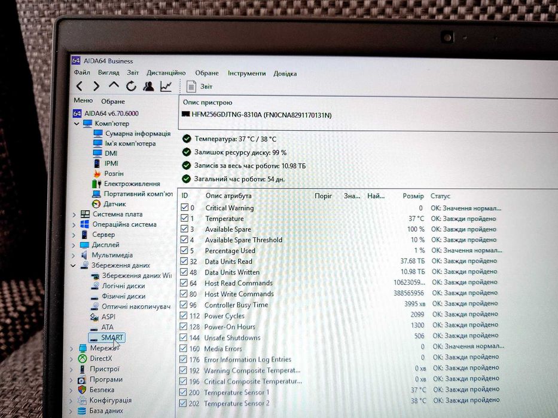Open the Інструменти menu
558x418 pixels.
[x=246, y=73]
